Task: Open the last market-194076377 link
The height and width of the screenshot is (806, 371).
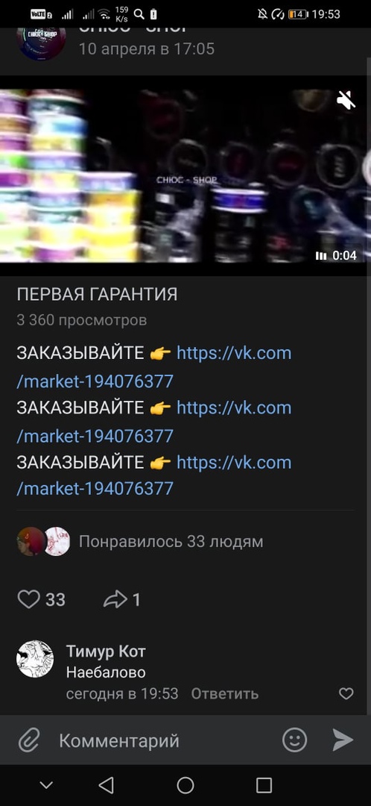Action: click(x=95, y=488)
